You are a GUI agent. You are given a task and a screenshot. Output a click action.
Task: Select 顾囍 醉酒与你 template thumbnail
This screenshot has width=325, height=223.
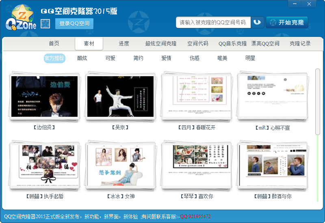pyautogui.click(x=273, y=165)
